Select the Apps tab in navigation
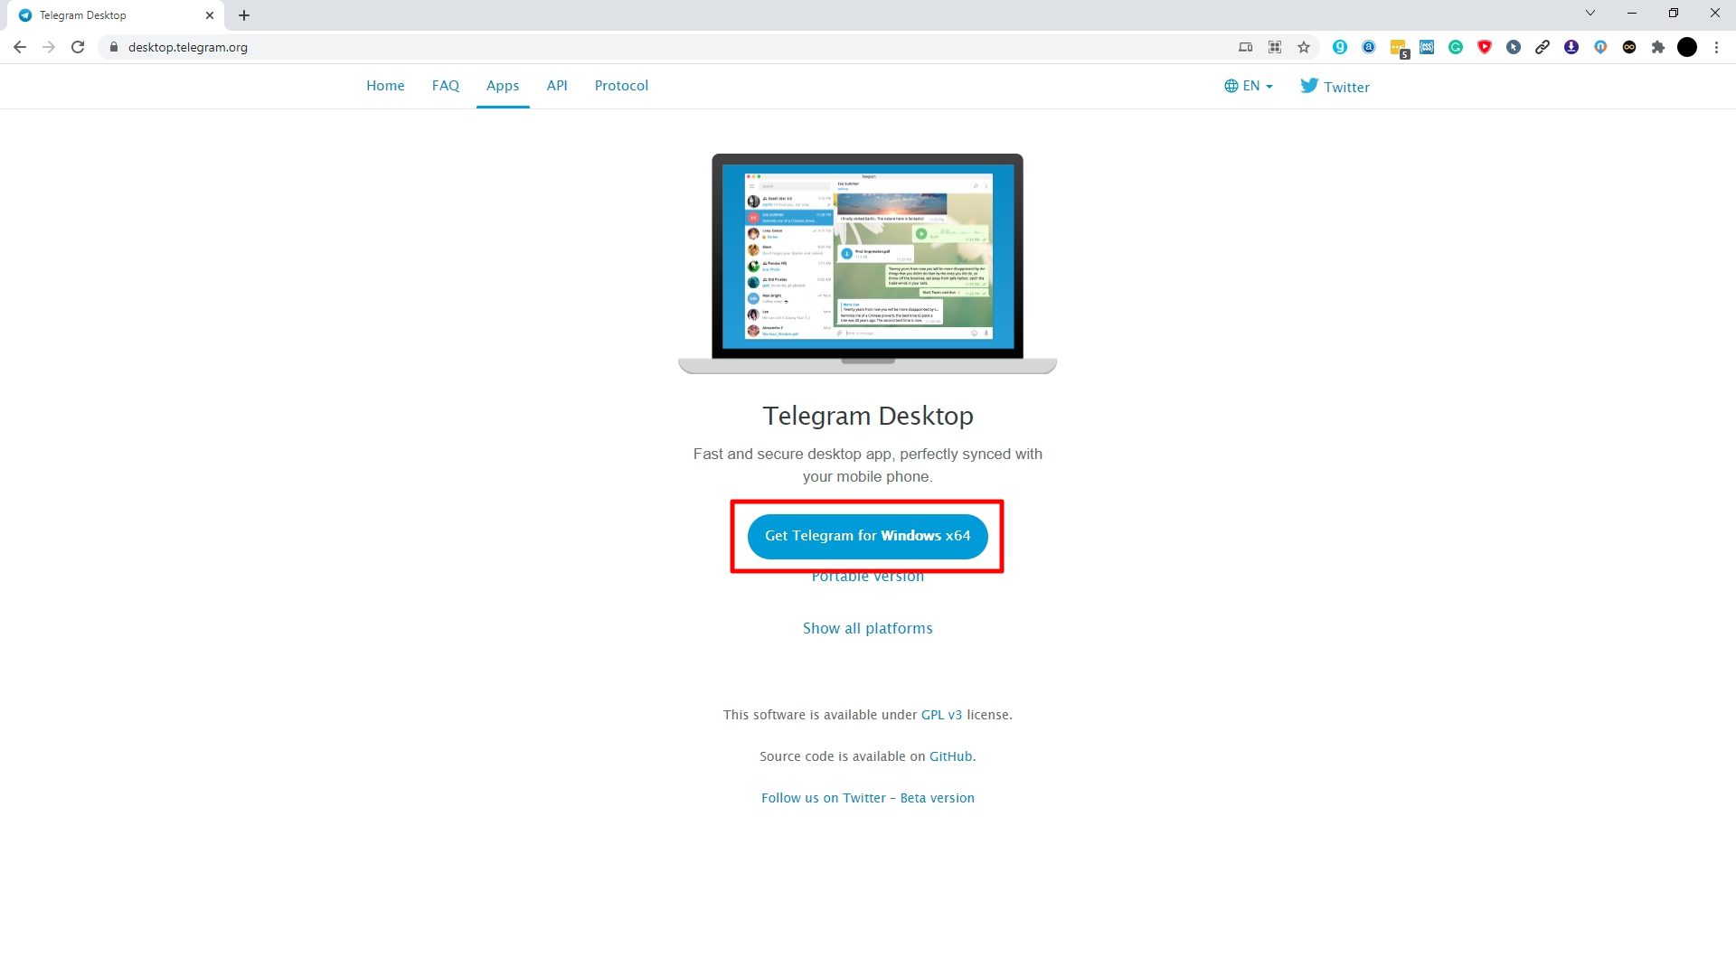This screenshot has width=1736, height=976. pos(502,85)
